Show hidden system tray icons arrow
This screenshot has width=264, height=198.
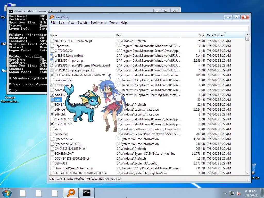point(225,193)
